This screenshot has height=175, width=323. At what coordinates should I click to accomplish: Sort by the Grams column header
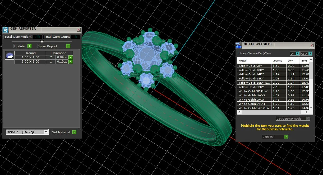click(279, 61)
